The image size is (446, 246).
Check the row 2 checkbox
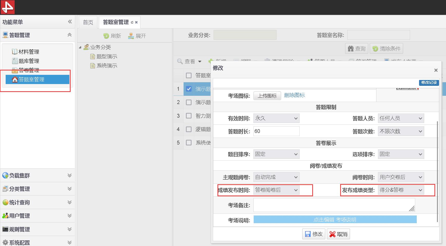pos(189,102)
